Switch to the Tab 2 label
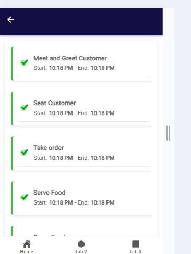This screenshot has width=191, height=254. (81, 251)
